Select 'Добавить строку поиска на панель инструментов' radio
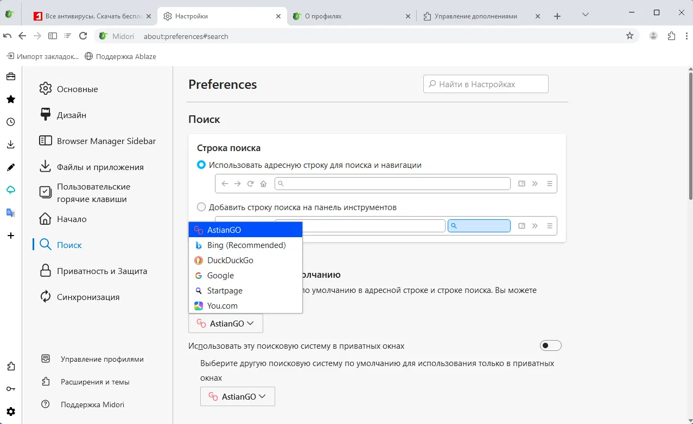 point(201,207)
